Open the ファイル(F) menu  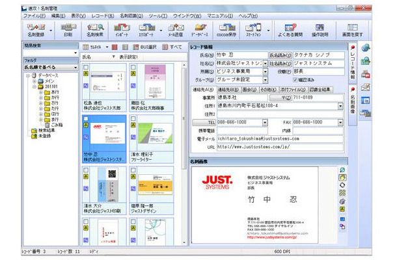click(34, 16)
